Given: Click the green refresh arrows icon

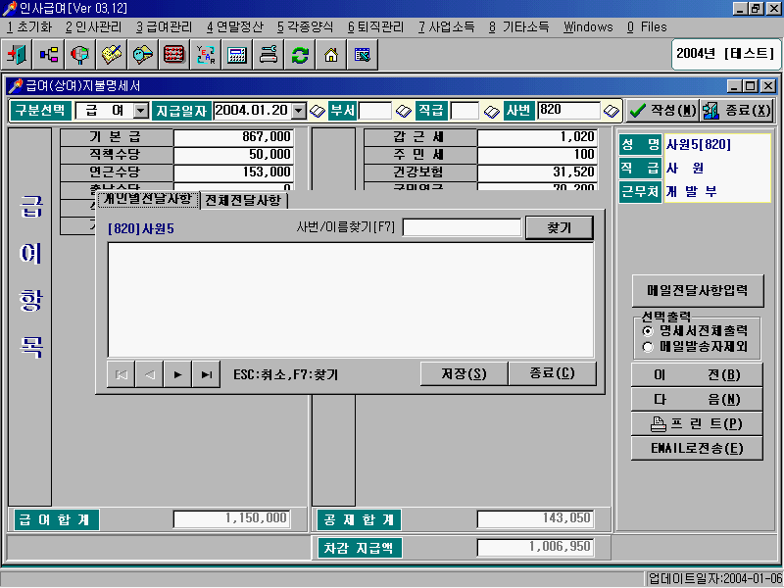Looking at the screenshot, I should (x=299, y=57).
